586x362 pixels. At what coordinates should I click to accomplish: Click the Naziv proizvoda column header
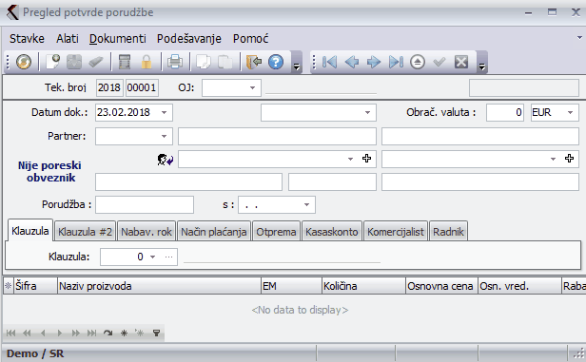pos(159,286)
